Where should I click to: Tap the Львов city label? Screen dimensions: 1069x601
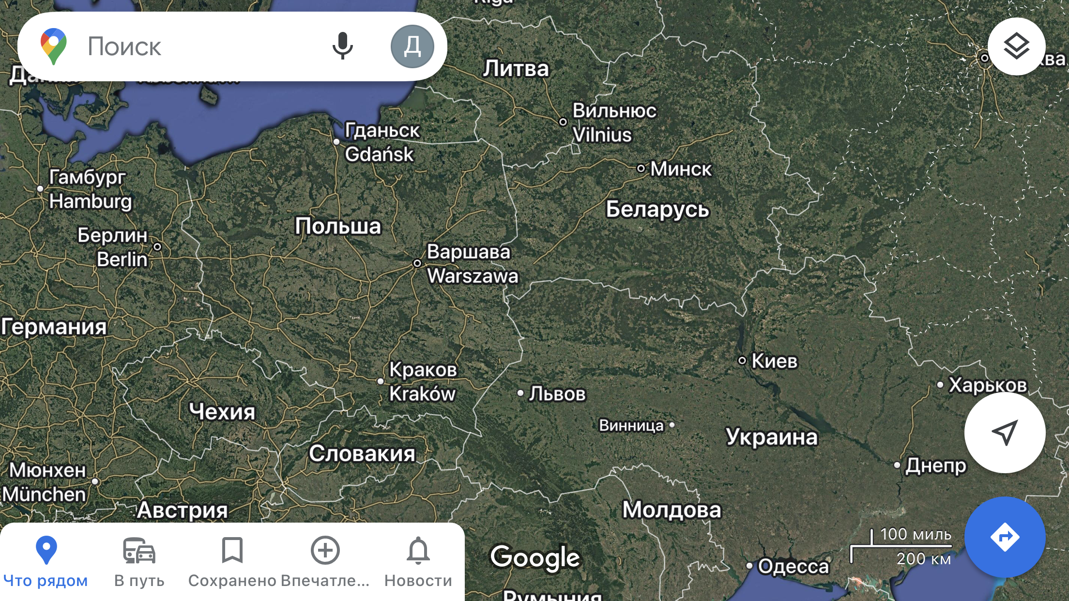tap(557, 394)
